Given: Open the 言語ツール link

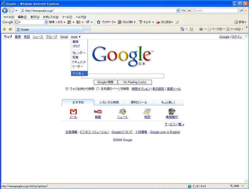Looking at the screenshot, I should click(174, 89).
